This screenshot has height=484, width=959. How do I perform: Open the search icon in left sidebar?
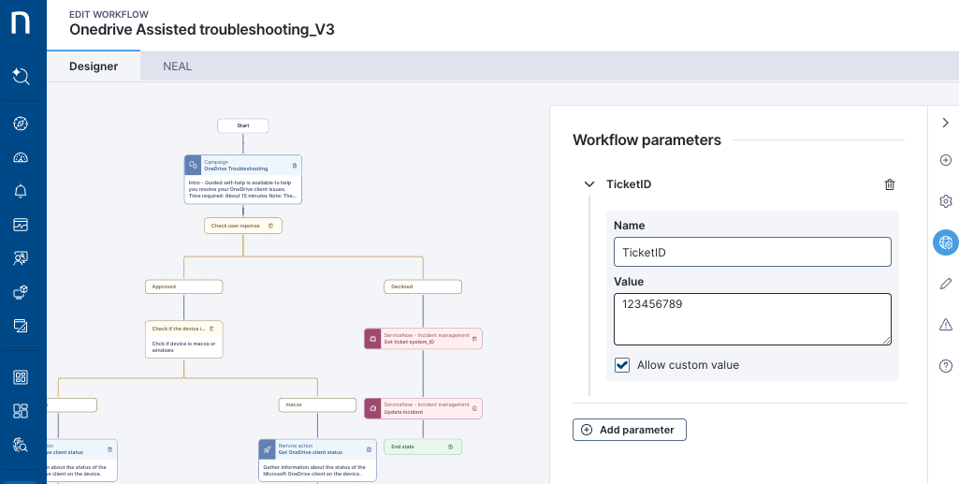pyautogui.click(x=22, y=76)
